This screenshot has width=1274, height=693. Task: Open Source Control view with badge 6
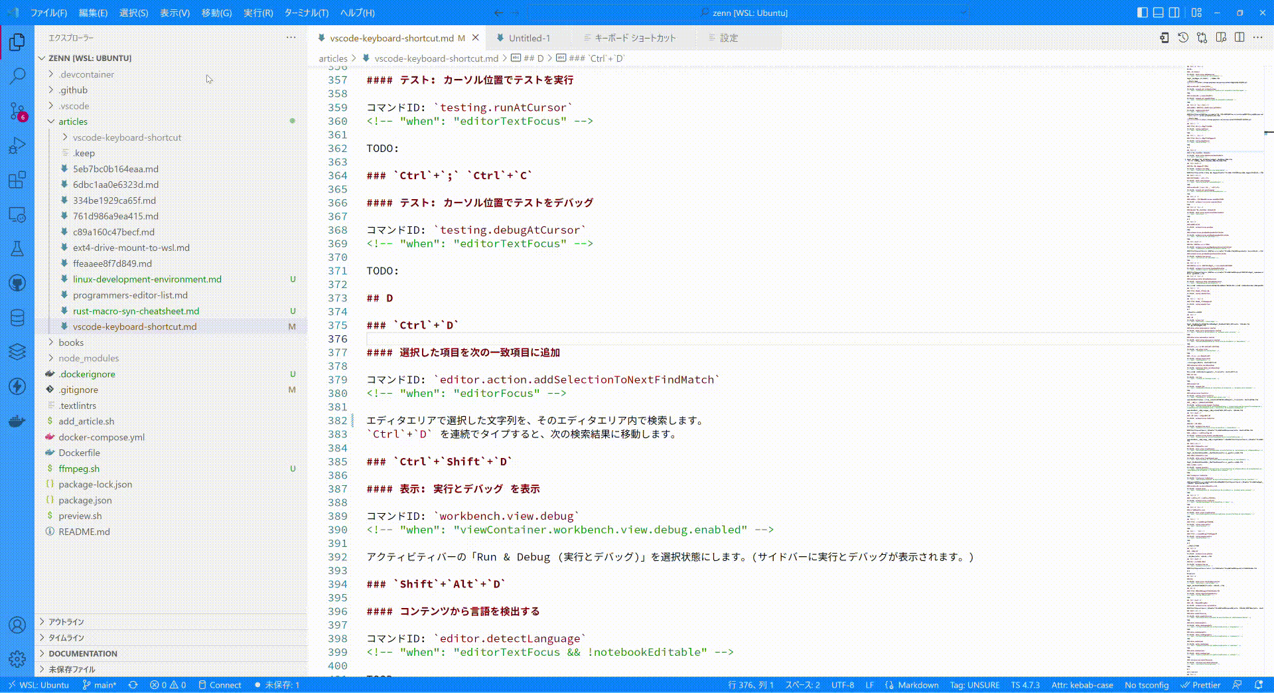point(17,111)
